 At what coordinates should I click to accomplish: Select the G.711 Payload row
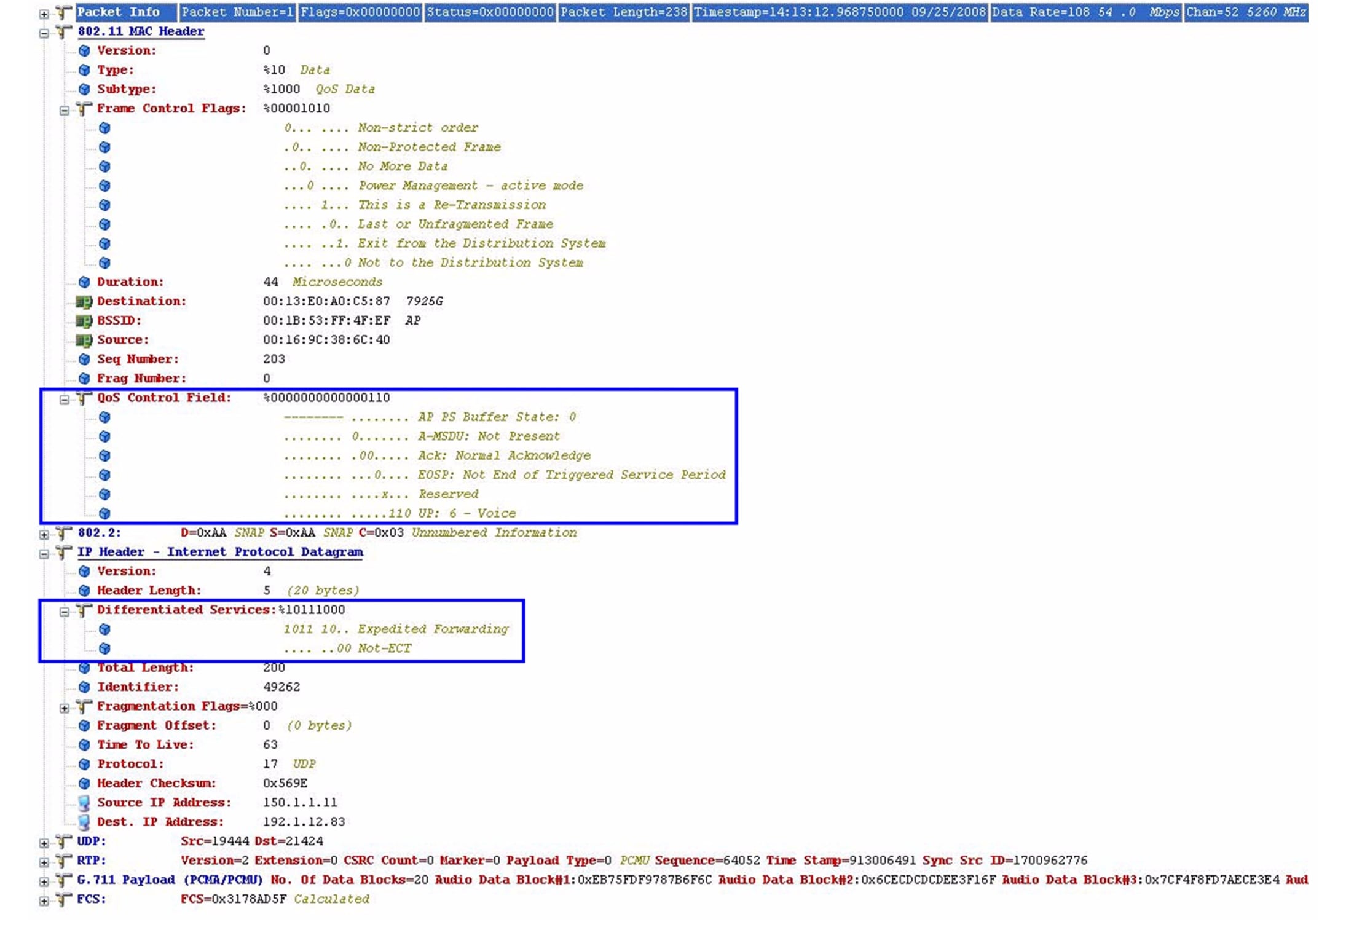click(x=169, y=880)
